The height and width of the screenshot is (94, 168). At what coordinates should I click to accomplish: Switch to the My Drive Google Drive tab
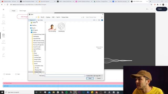pyautogui.click(x=102, y=2)
